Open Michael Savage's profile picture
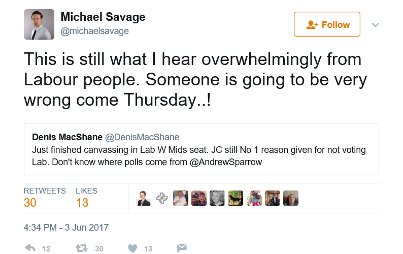 (x=39, y=24)
